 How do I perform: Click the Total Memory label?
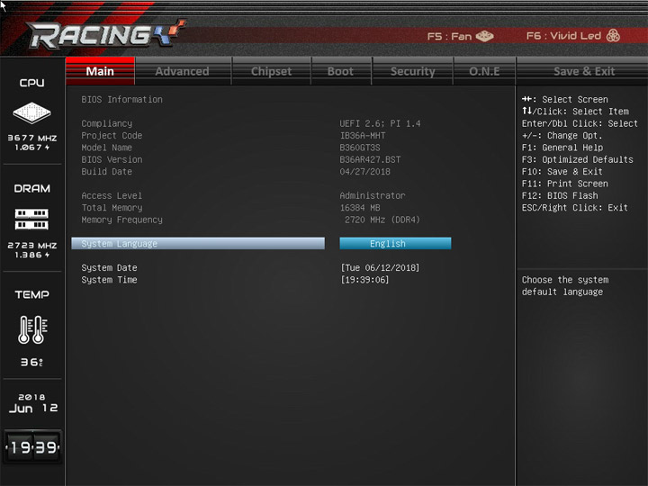pos(112,208)
